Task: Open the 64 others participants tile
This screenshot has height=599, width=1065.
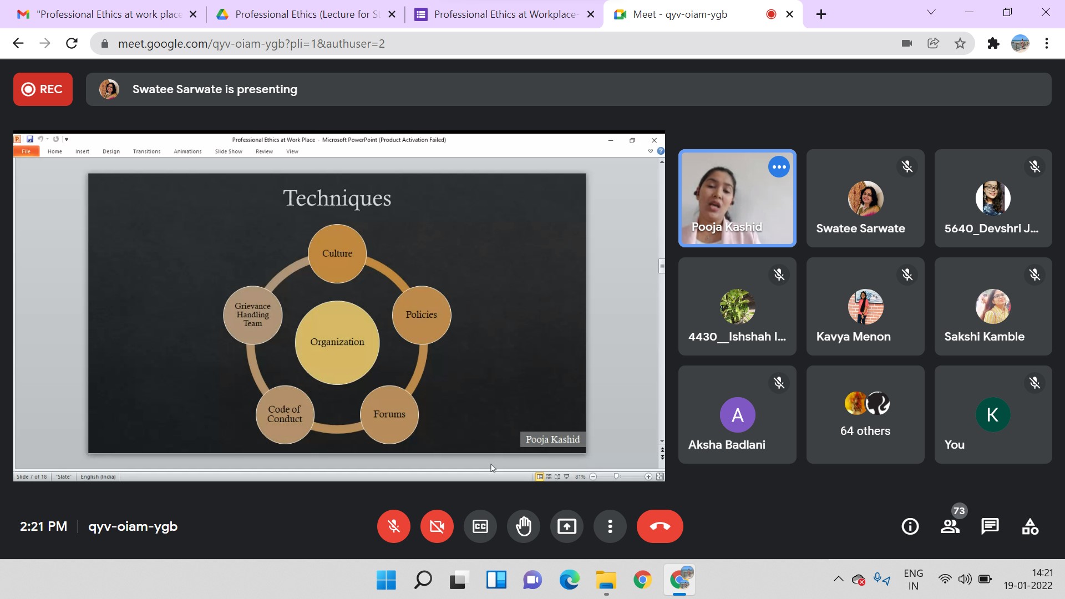Action: tap(865, 414)
